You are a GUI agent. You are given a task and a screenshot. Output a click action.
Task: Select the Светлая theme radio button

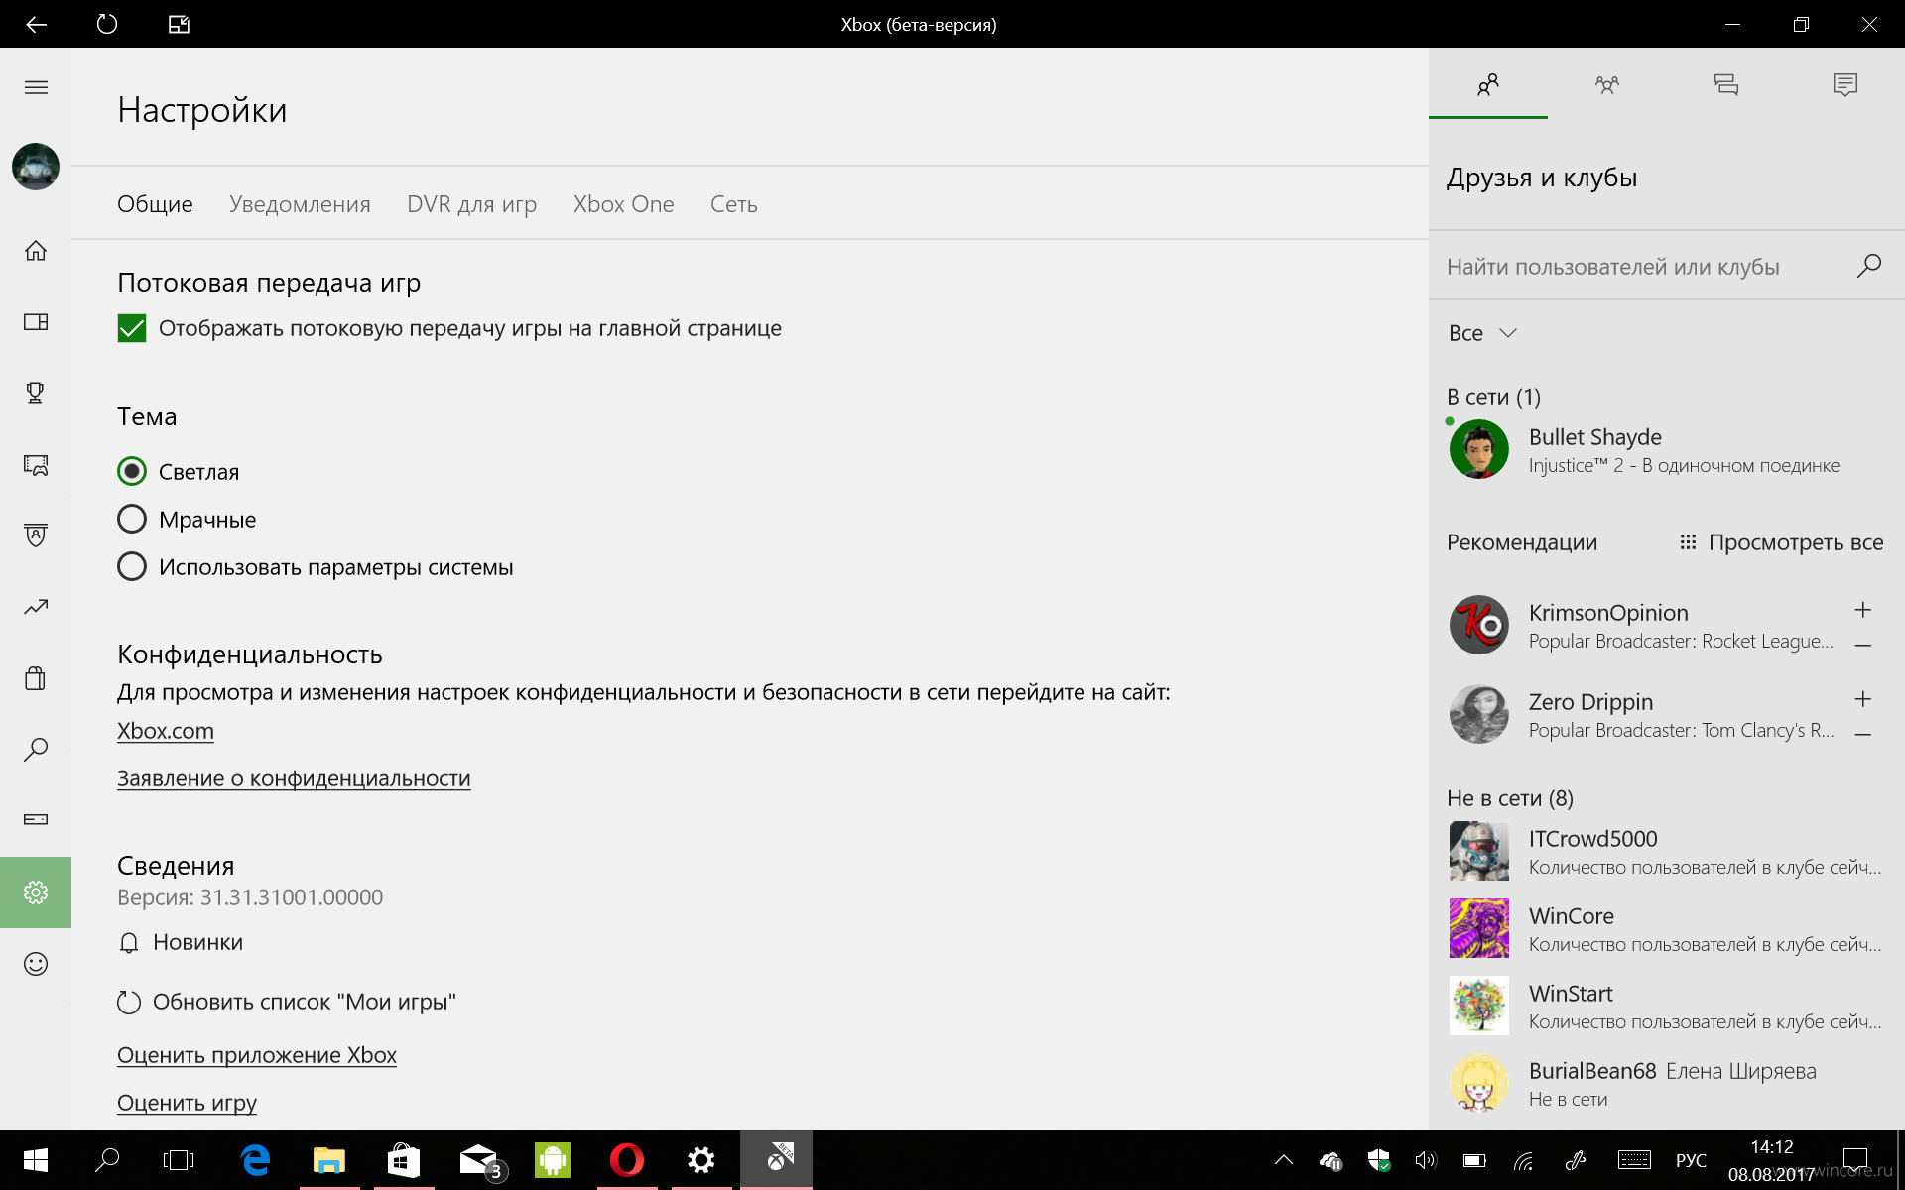click(132, 471)
